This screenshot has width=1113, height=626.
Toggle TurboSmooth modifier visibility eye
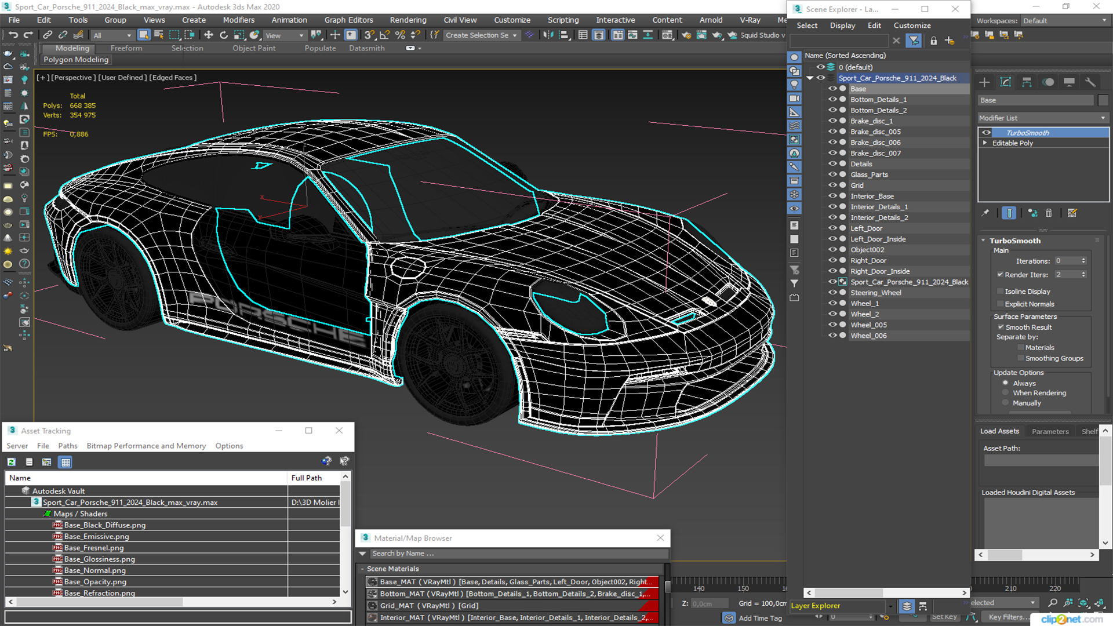pos(986,133)
